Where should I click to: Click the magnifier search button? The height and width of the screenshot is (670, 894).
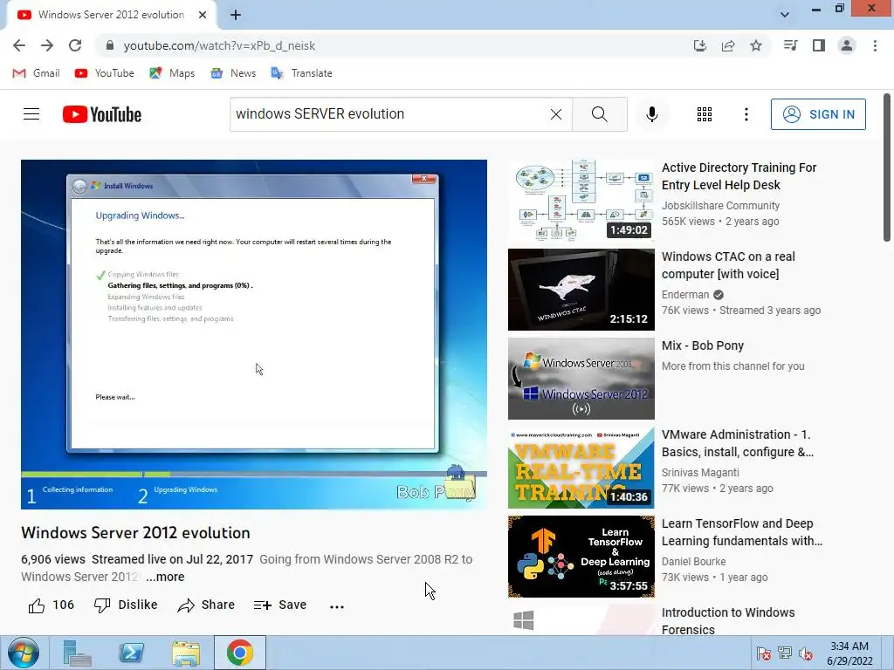(599, 114)
